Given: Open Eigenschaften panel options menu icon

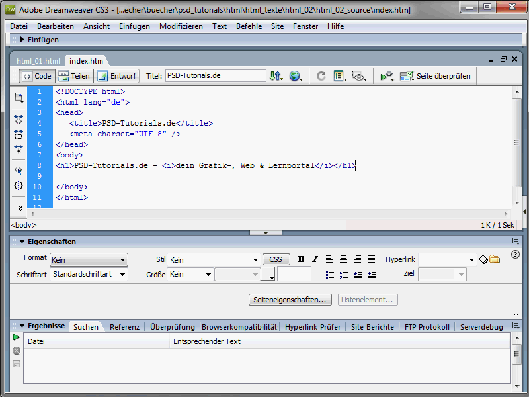Looking at the screenshot, I should [x=515, y=242].
